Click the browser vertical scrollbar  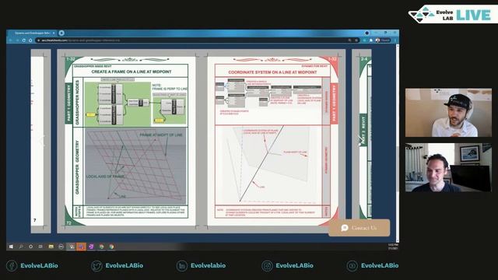(x=398, y=143)
